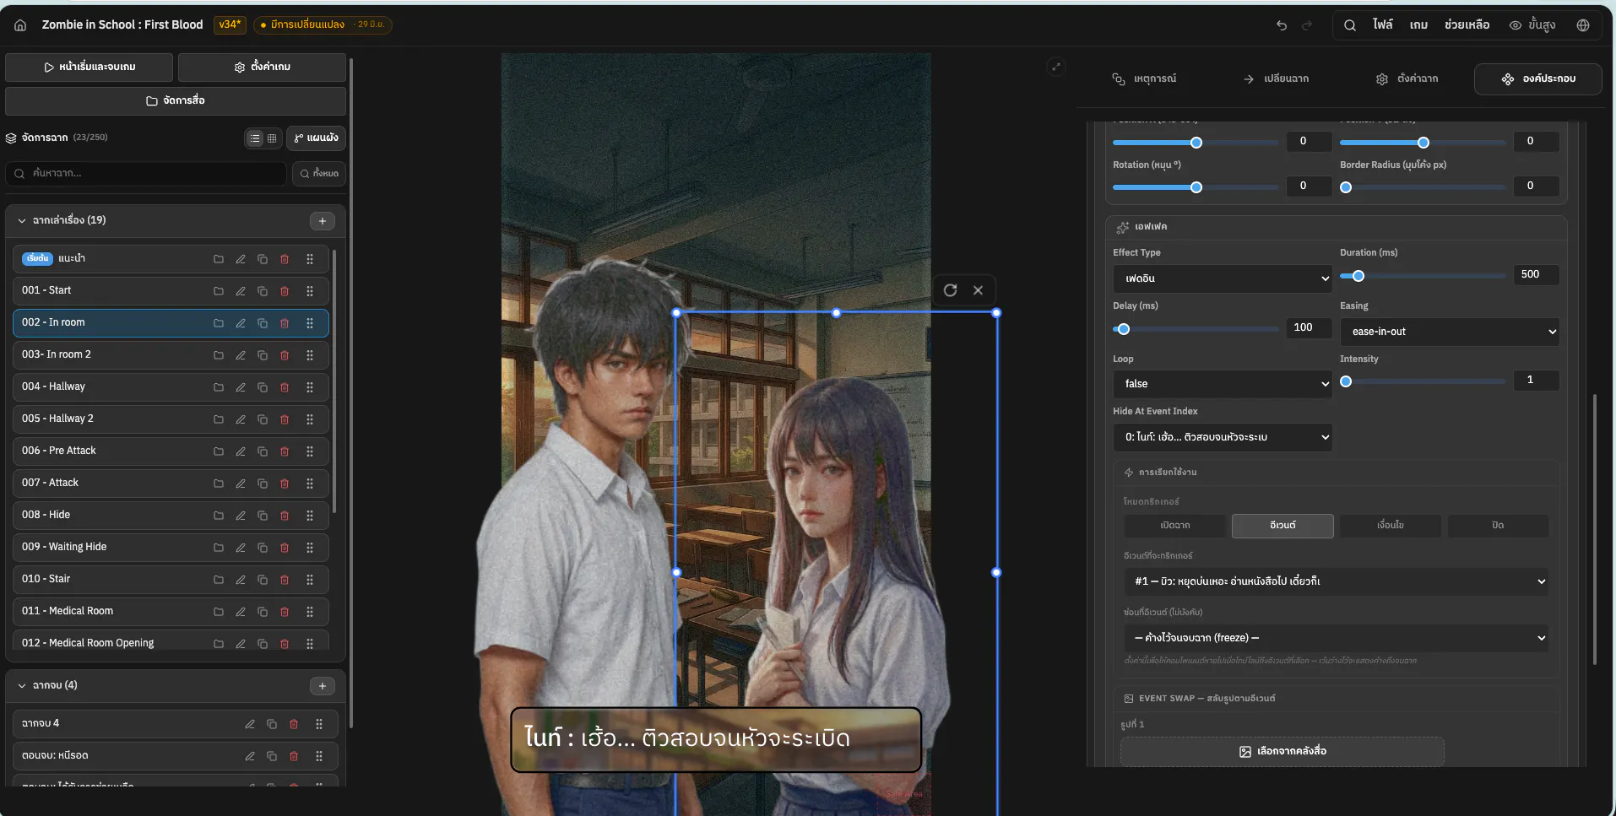Screen dimensions: 1616x816
Task: Select อีเวนต์ trigger mode
Action: pyautogui.click(x=1282, y=526)
